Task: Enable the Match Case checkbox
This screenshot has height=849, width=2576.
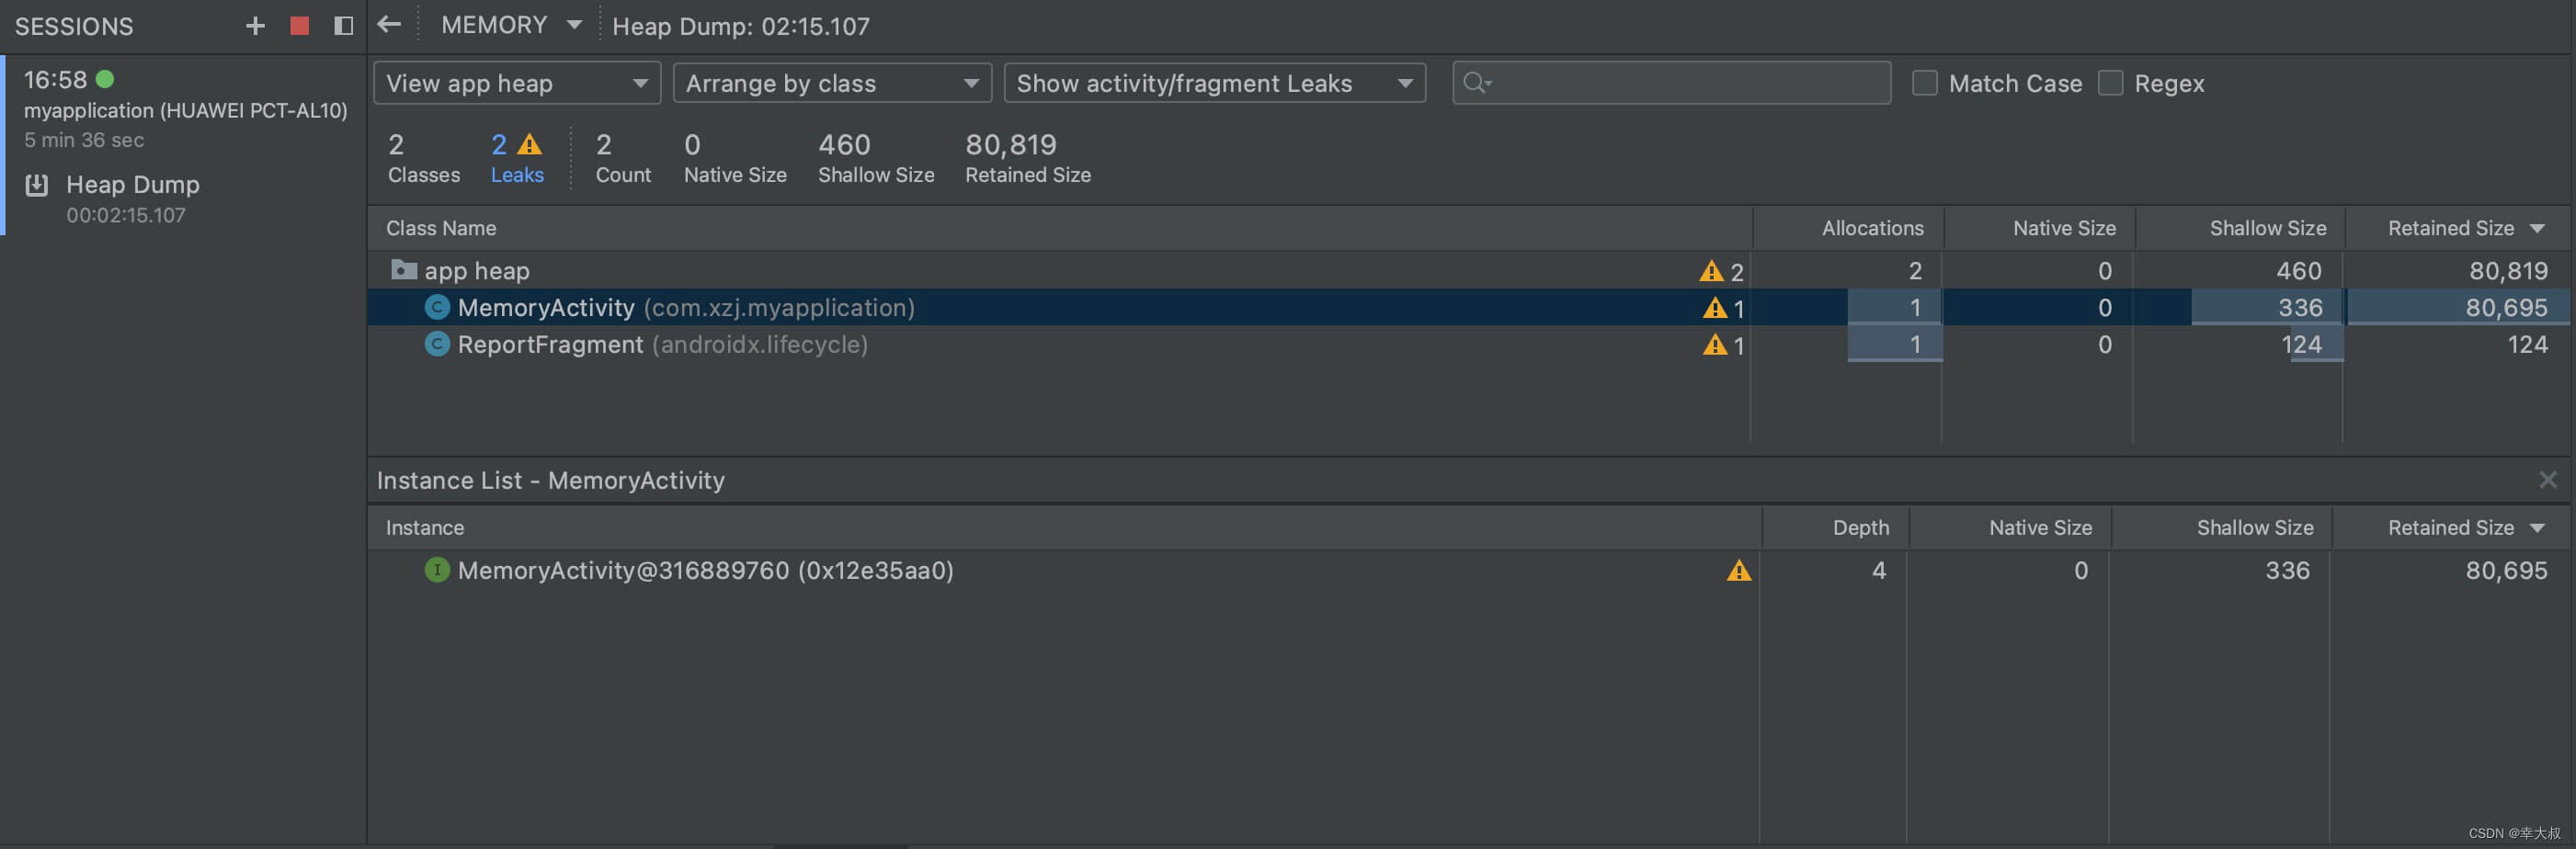Action: (1923, 83)
